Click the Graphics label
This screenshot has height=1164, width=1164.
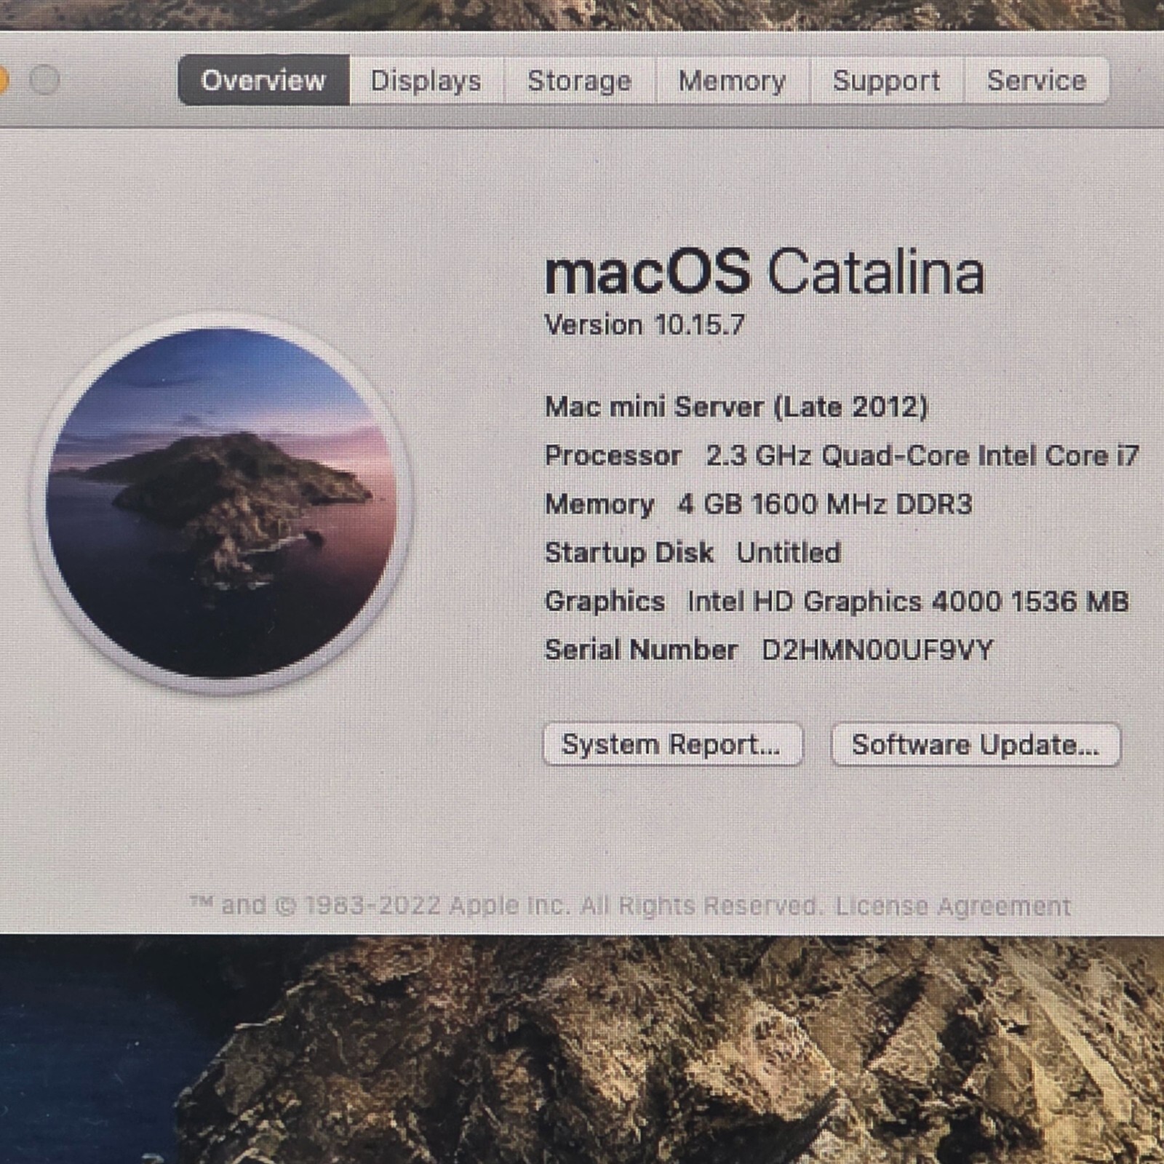(x=605, y=602)
